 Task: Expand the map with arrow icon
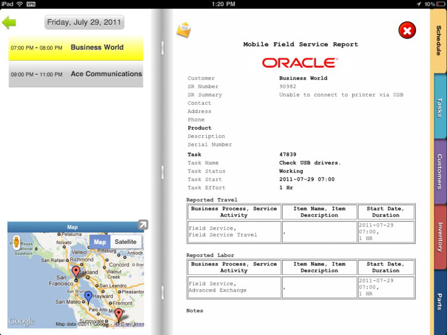click(143, 224)
